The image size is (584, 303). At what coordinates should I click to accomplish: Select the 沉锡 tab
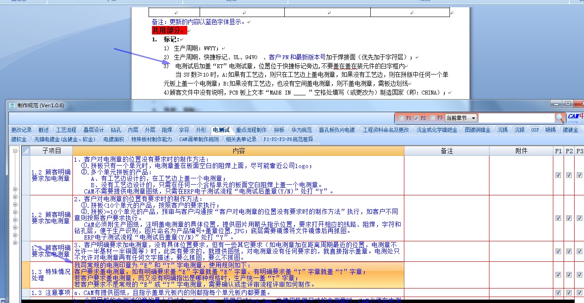502,130
